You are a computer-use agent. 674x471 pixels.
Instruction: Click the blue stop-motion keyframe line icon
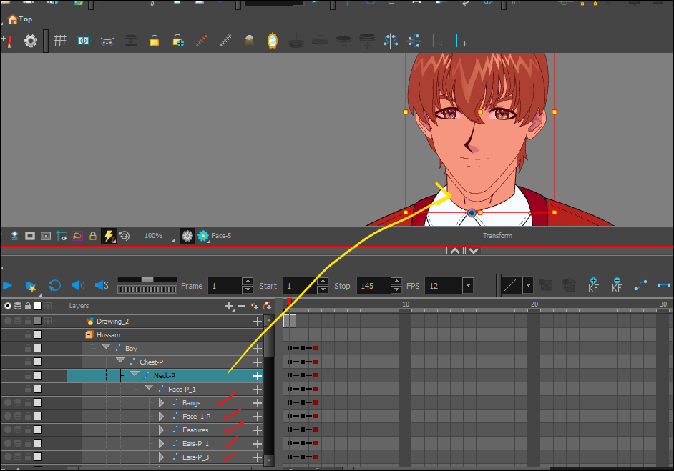tap(664, 285)
